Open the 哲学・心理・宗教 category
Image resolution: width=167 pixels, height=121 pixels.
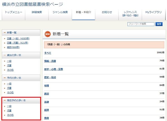(x=53, y=69)
